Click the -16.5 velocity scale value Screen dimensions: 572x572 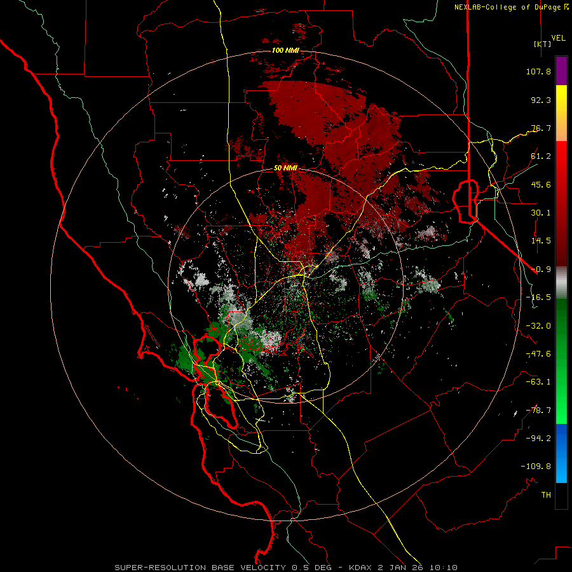538,297
